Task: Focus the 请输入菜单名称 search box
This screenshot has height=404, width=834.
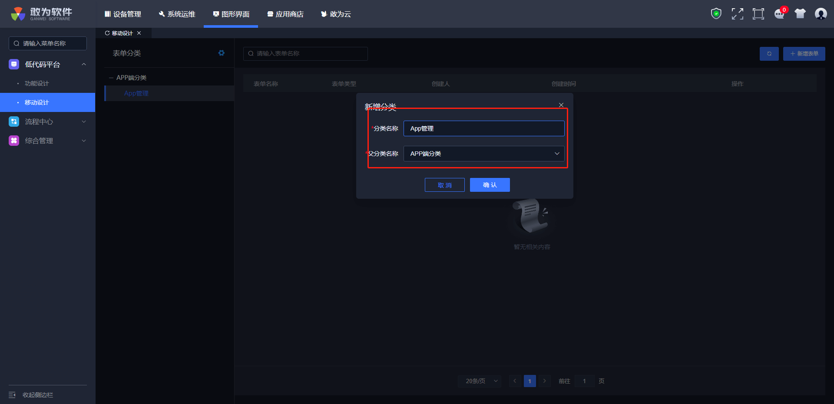Action: tap(48, 43)
